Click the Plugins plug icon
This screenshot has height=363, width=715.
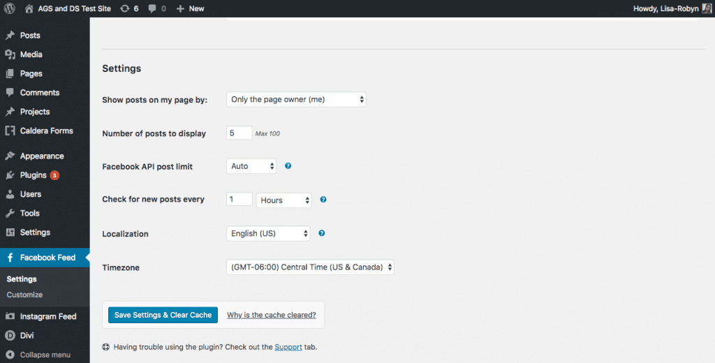(10, 175)
